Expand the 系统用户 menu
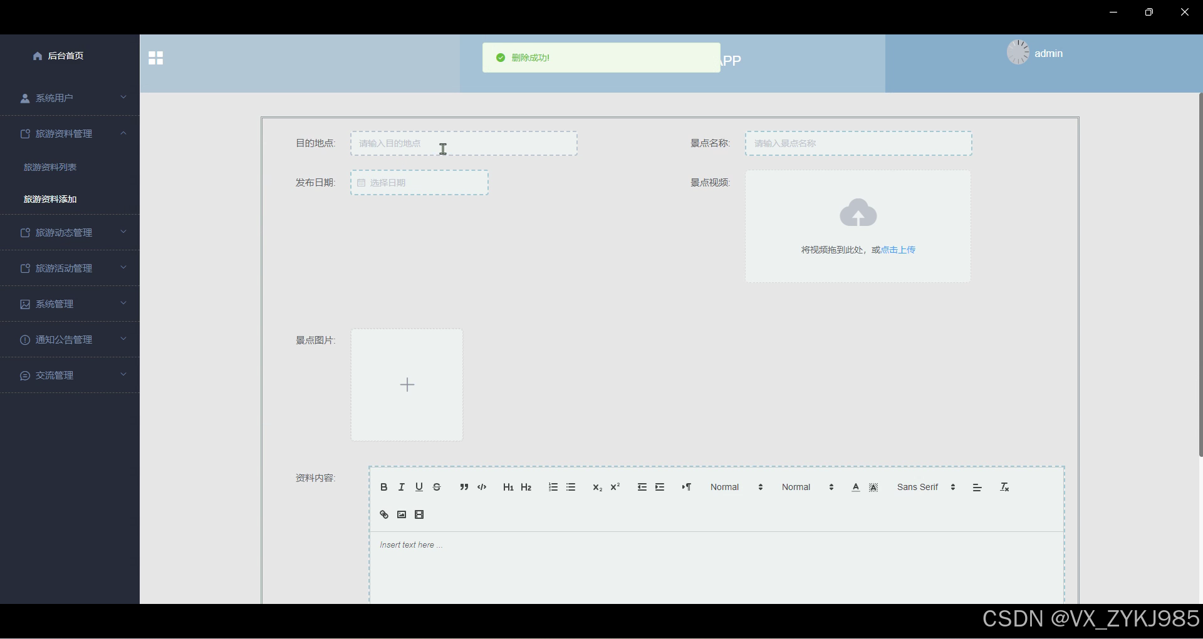Image resolution: width=1203 pixels, height=639 pixels. point(70,98)
